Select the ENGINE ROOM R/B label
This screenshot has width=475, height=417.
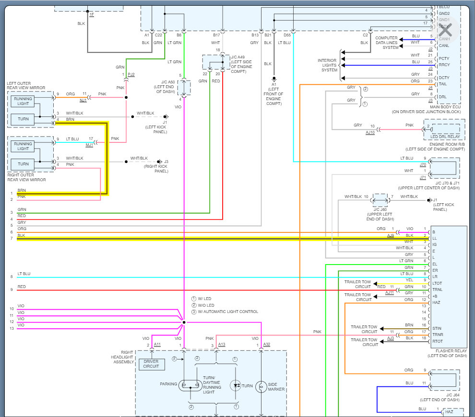[x=447, y=144]
